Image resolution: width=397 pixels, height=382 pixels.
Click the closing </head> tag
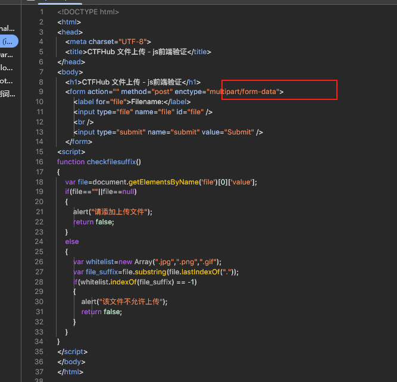point(71,62)
